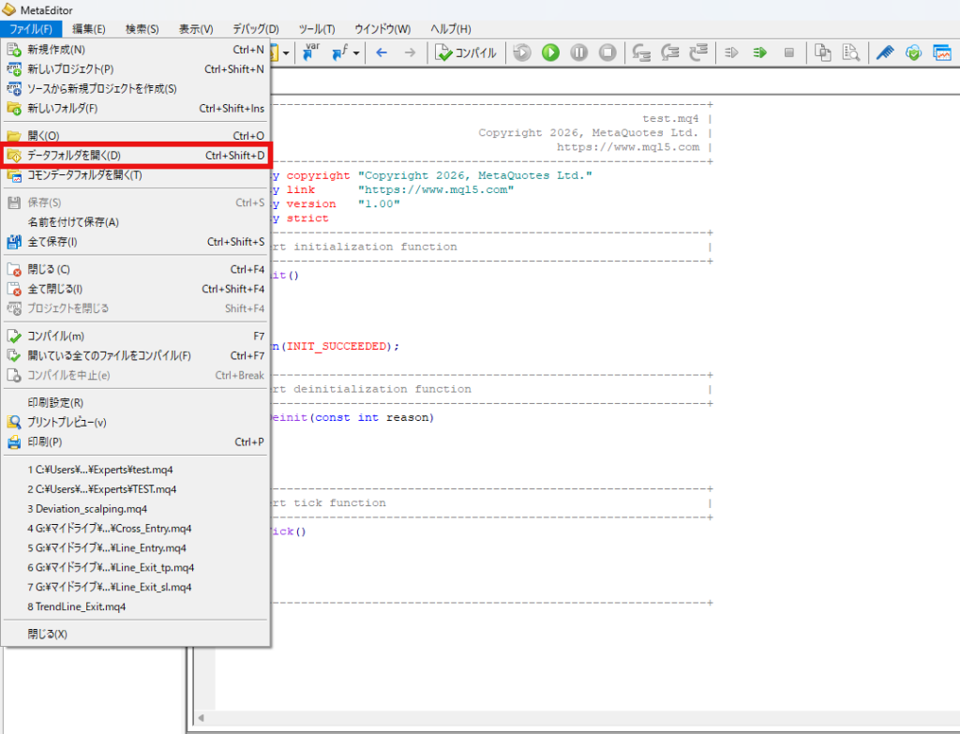960x734 pixels.
Task: Open the ウインドウ(W) menu
Action: 382,29
